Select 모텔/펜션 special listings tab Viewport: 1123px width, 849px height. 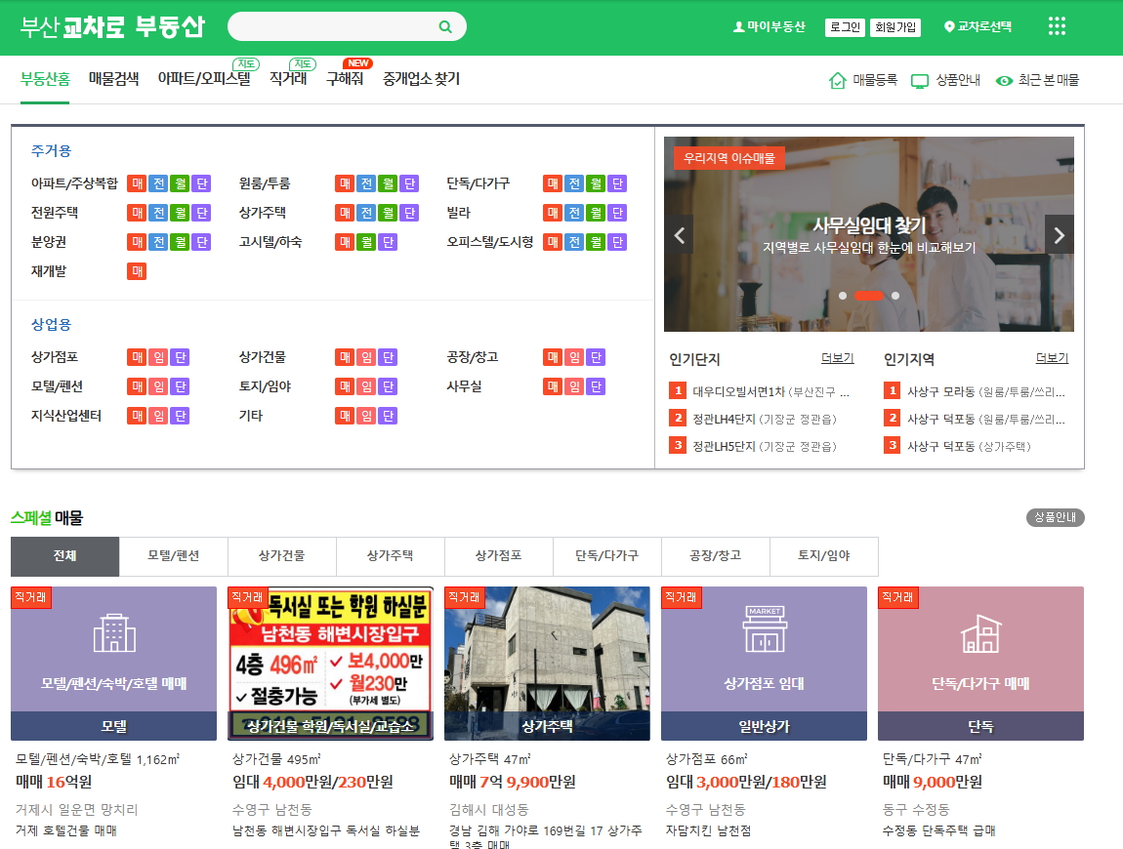(173, 556)
